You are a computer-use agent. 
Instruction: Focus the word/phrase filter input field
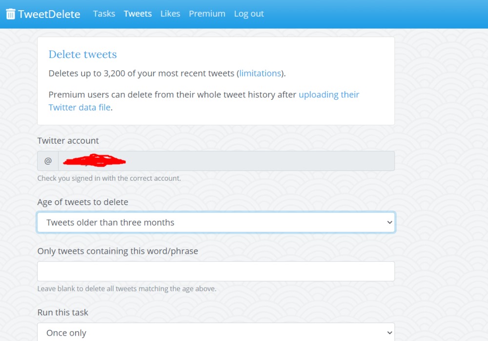tap(216, 271)
